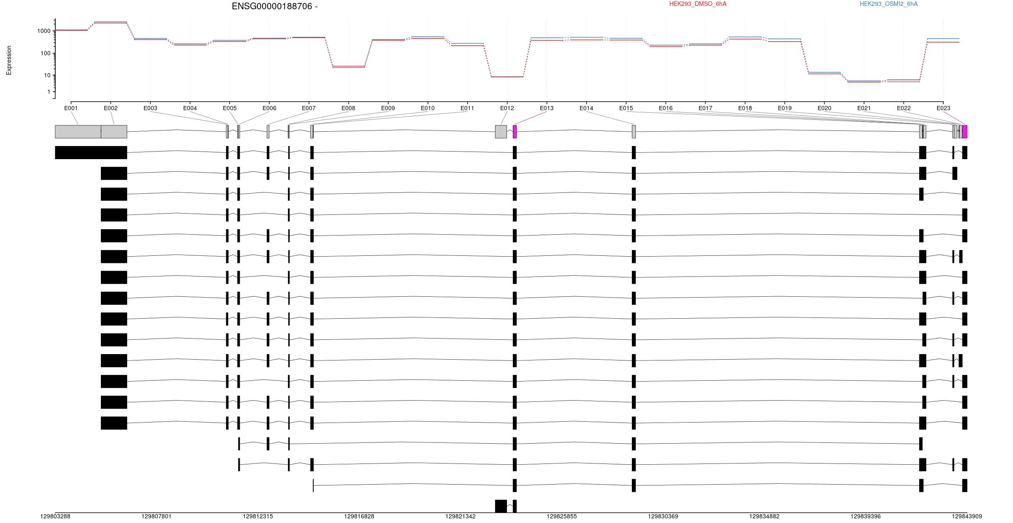Viewport: 1013px width, 523px height.
Task: Click genomic coordinate 129803288
Action: [x=55, y=516]
